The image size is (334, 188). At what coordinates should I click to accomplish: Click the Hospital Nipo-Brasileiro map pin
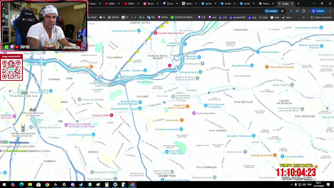[156, 33]
